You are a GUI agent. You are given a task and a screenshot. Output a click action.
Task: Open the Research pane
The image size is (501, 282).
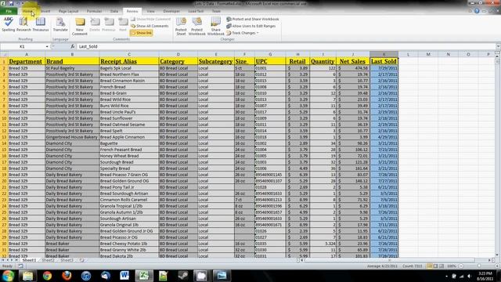coord(23,24)
